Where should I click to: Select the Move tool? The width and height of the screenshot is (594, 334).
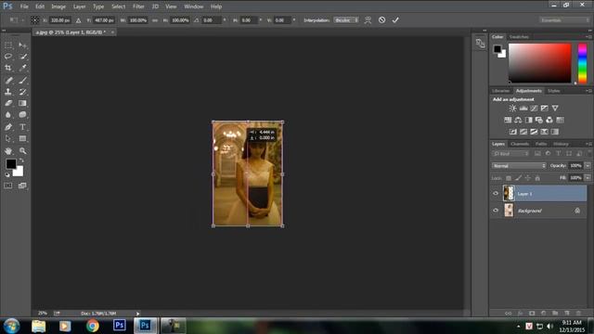point(22,45)
